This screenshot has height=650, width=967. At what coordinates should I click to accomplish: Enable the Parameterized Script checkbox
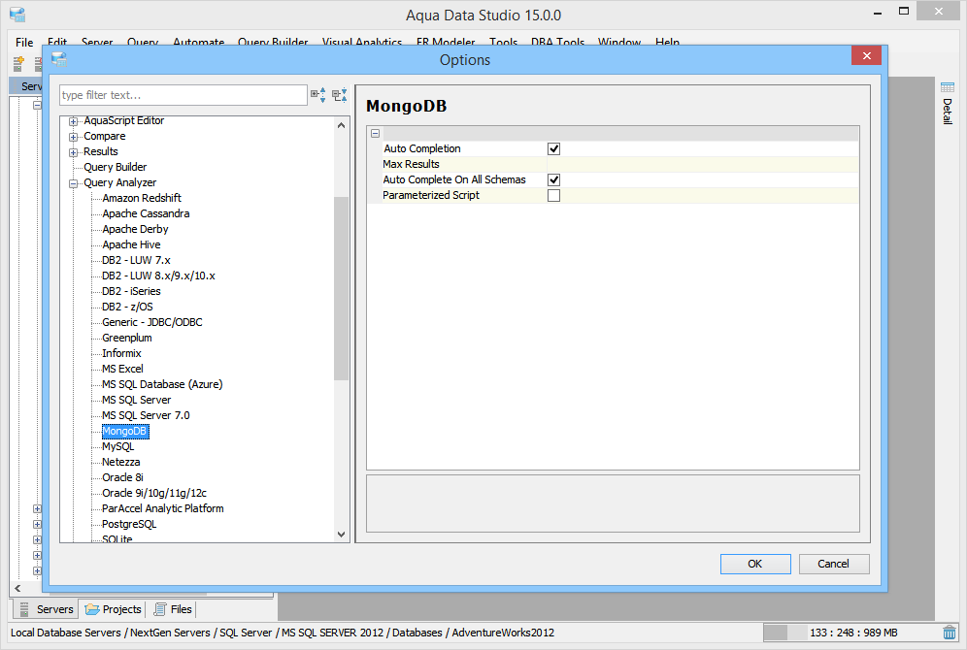(553, 195)
